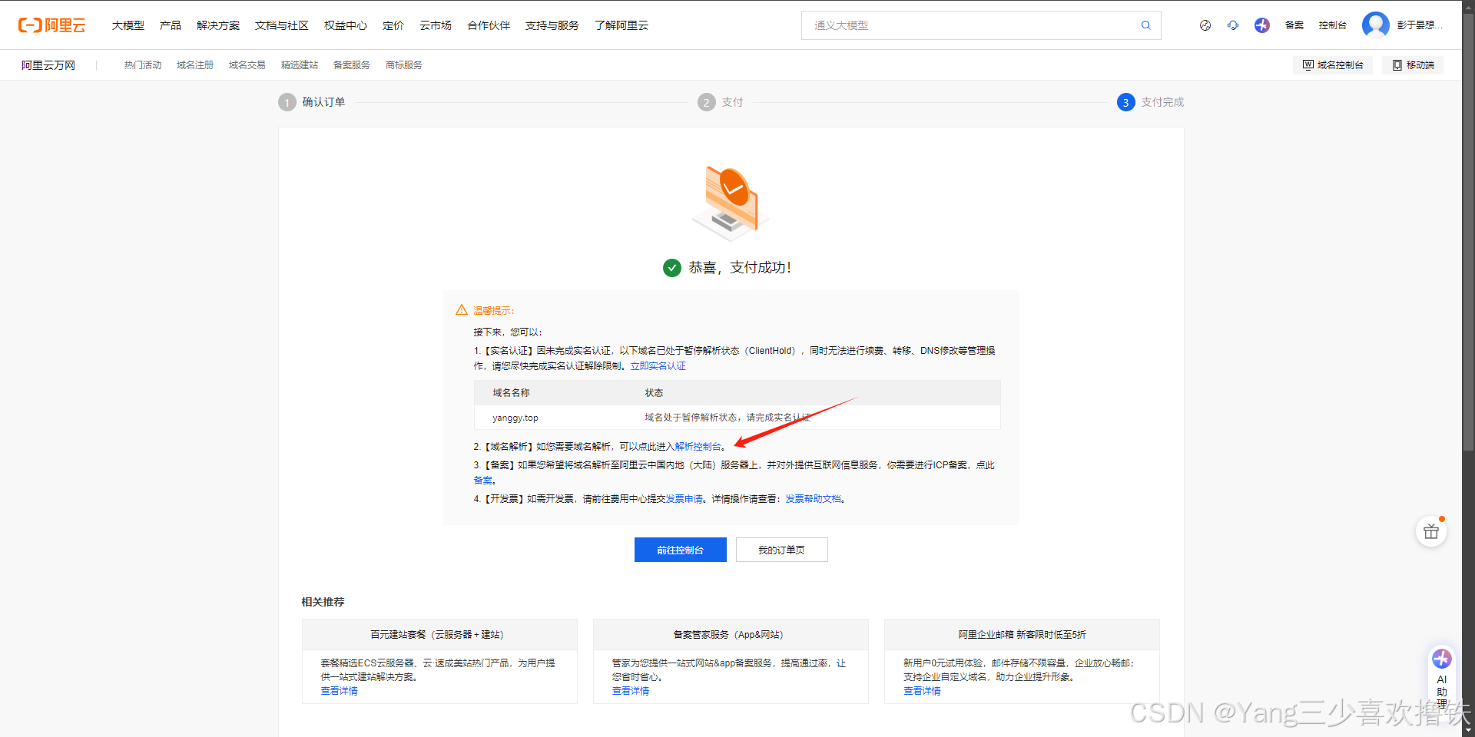The image size is (1475, 737).
Task: Go to 商标服务 tab
Action: [x=404, y=65]
